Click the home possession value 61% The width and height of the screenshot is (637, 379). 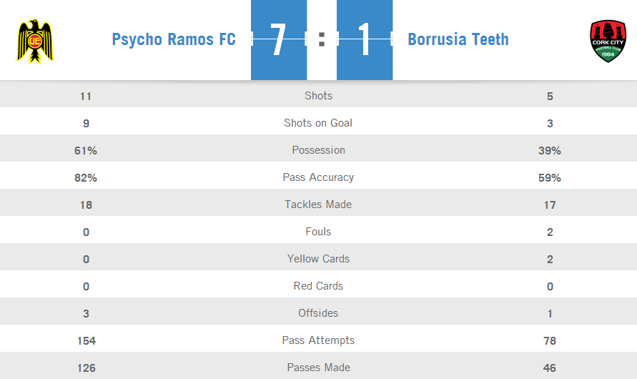(x=86, y=151)
